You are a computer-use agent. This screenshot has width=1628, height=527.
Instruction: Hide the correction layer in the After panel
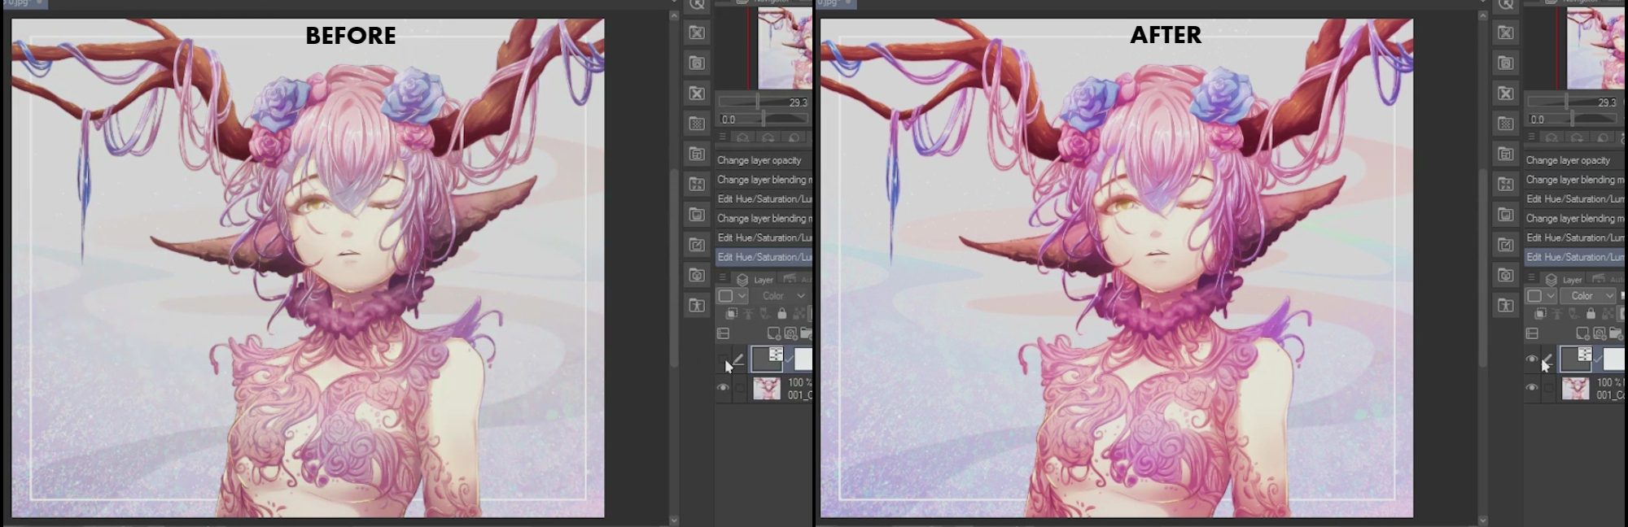click(1531, 359)
